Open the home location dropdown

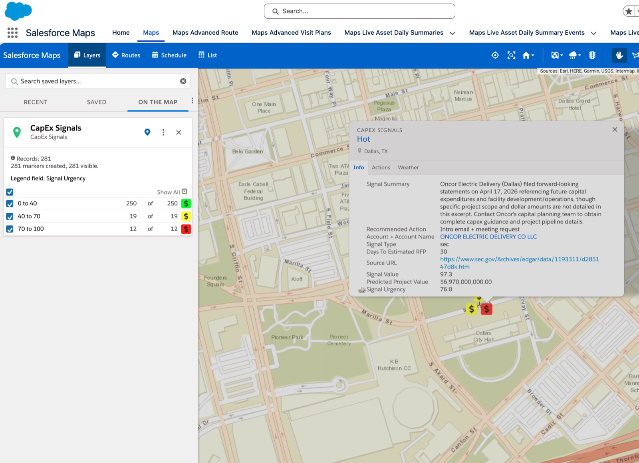[528, 55]
